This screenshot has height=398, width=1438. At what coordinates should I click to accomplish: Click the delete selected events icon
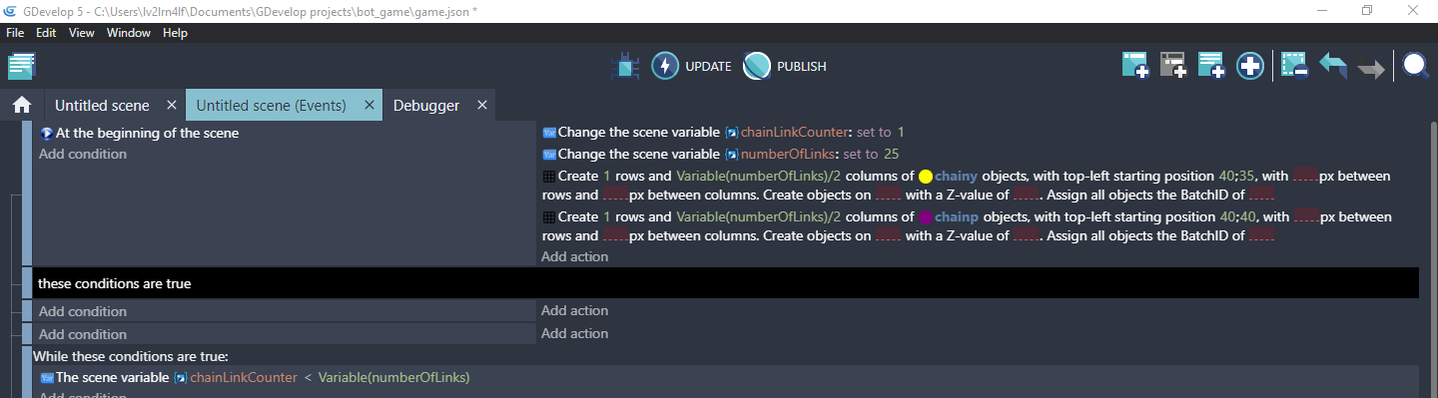(x=1294, y=67)
